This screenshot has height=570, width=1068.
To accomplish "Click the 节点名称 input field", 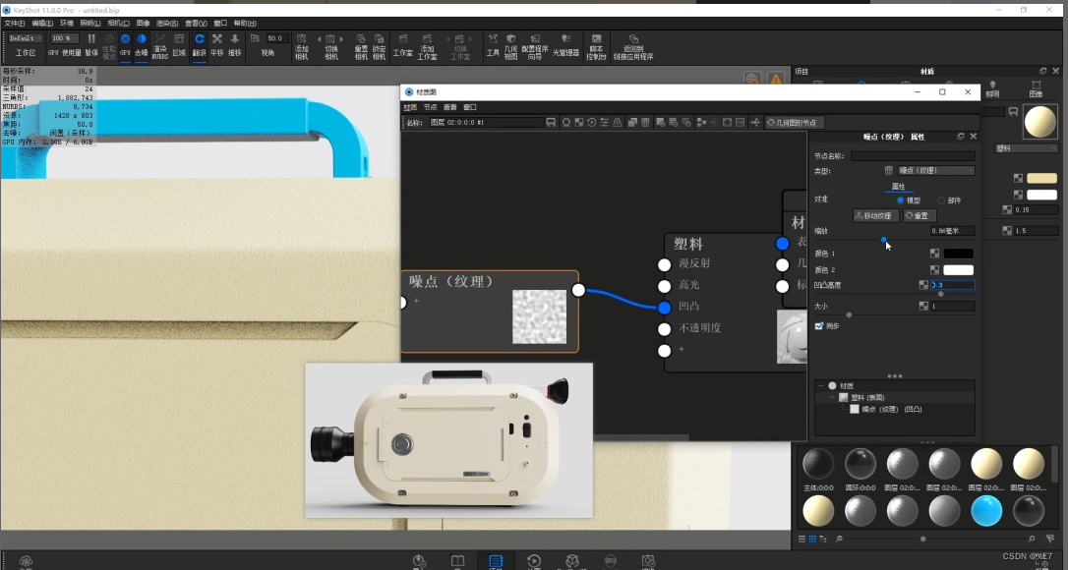I will coord(912,156).
